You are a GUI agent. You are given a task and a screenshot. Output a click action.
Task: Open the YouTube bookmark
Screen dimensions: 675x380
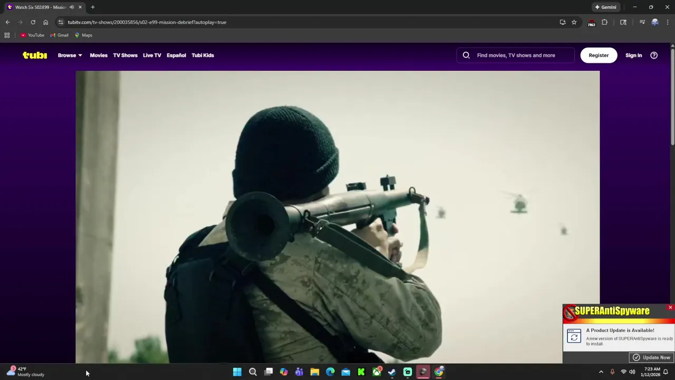click(x=33, y=35)
